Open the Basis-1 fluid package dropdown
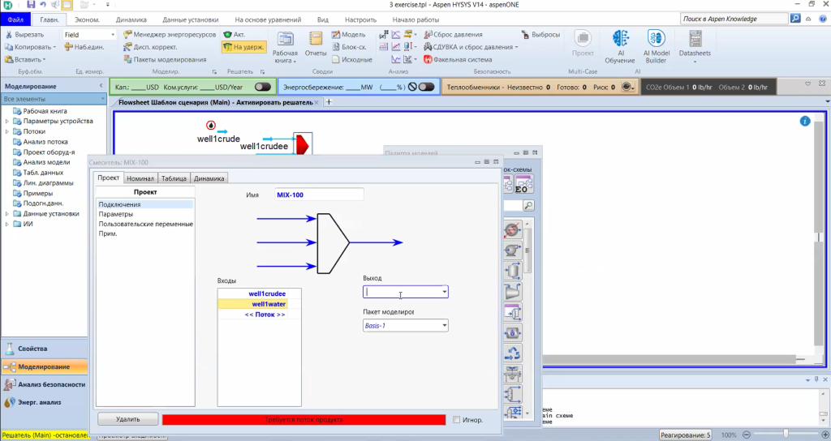Viewport: 831px width, 441px height. click(x=444, y=325)
